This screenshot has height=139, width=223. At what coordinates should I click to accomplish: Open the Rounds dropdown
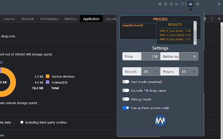coord(151,72)
